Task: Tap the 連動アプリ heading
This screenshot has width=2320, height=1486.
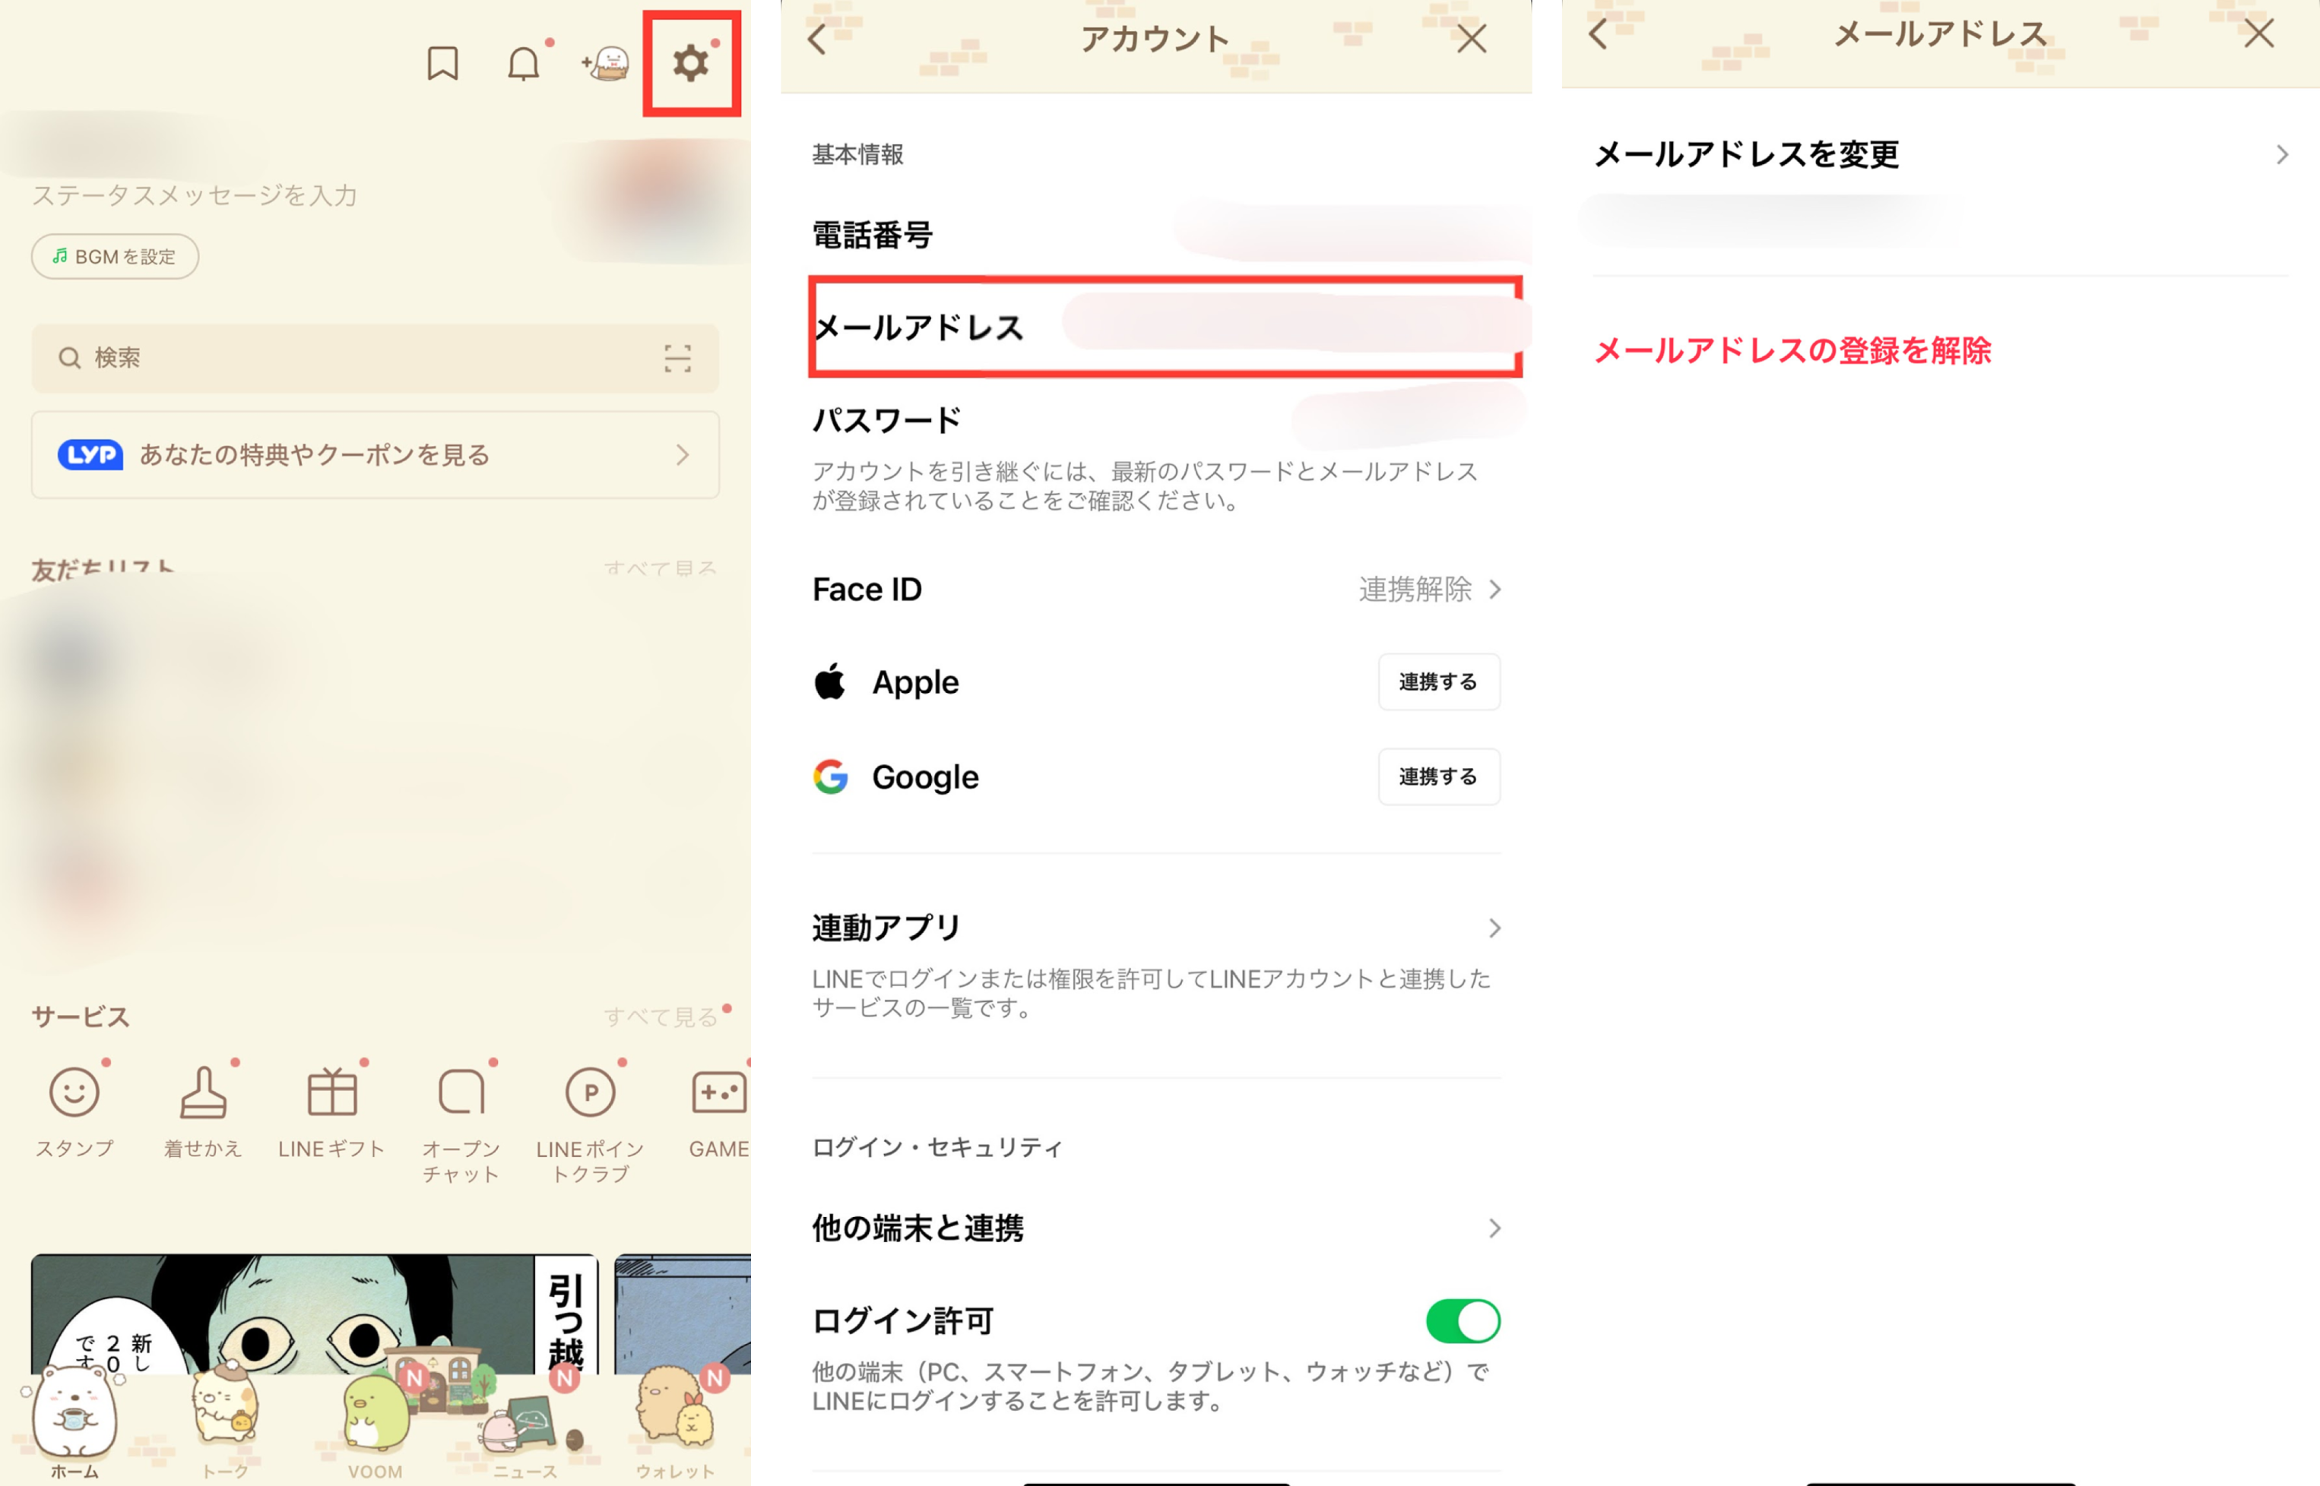Action: point(886,928)
